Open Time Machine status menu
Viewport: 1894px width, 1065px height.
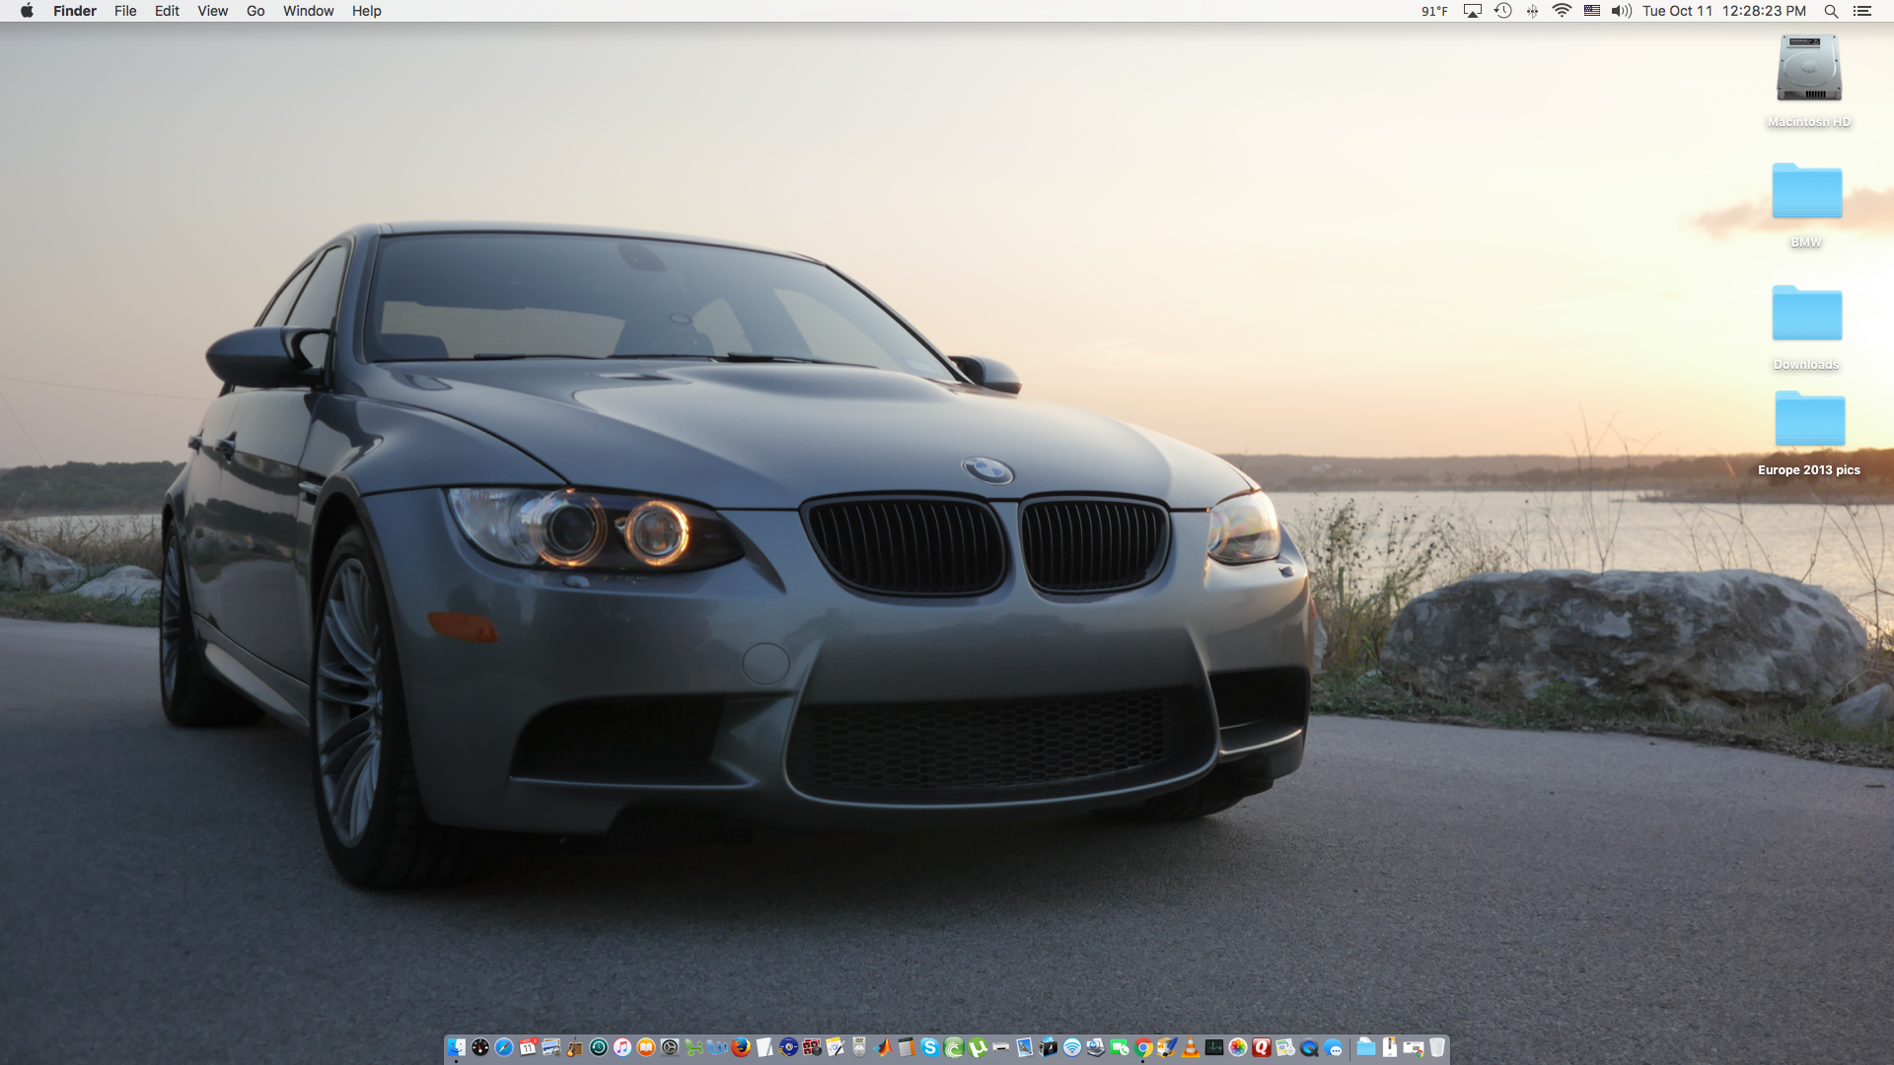tap(1502, 11)
